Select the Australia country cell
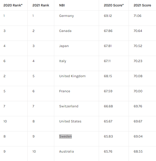156x161 pixels. pos(66,152)
